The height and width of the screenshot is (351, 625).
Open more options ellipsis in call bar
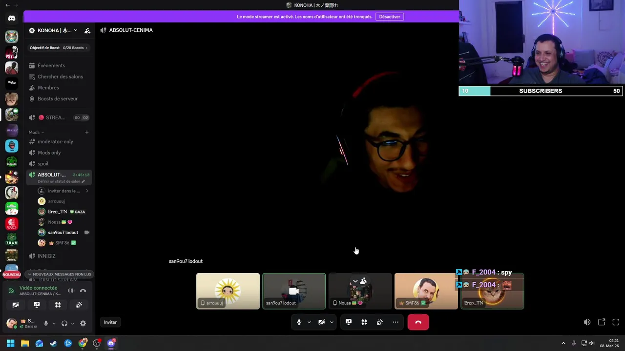click(x=396, y=322)
